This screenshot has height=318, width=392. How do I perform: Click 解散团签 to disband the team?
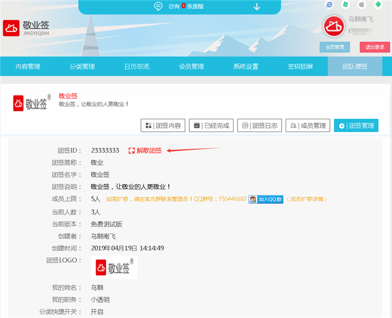(145, 151)
